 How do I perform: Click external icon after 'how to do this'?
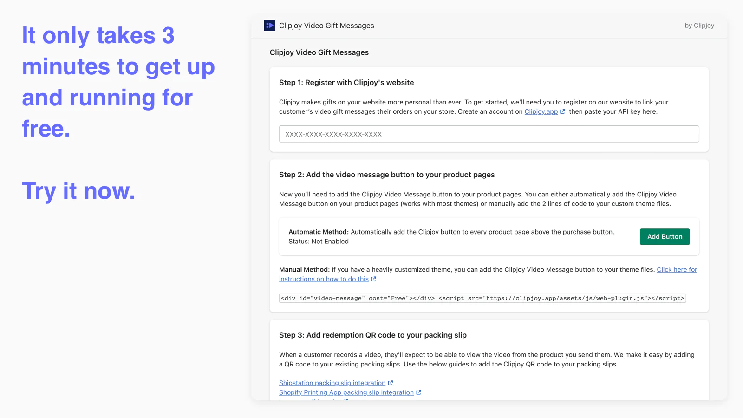click(x=373, y=279)
